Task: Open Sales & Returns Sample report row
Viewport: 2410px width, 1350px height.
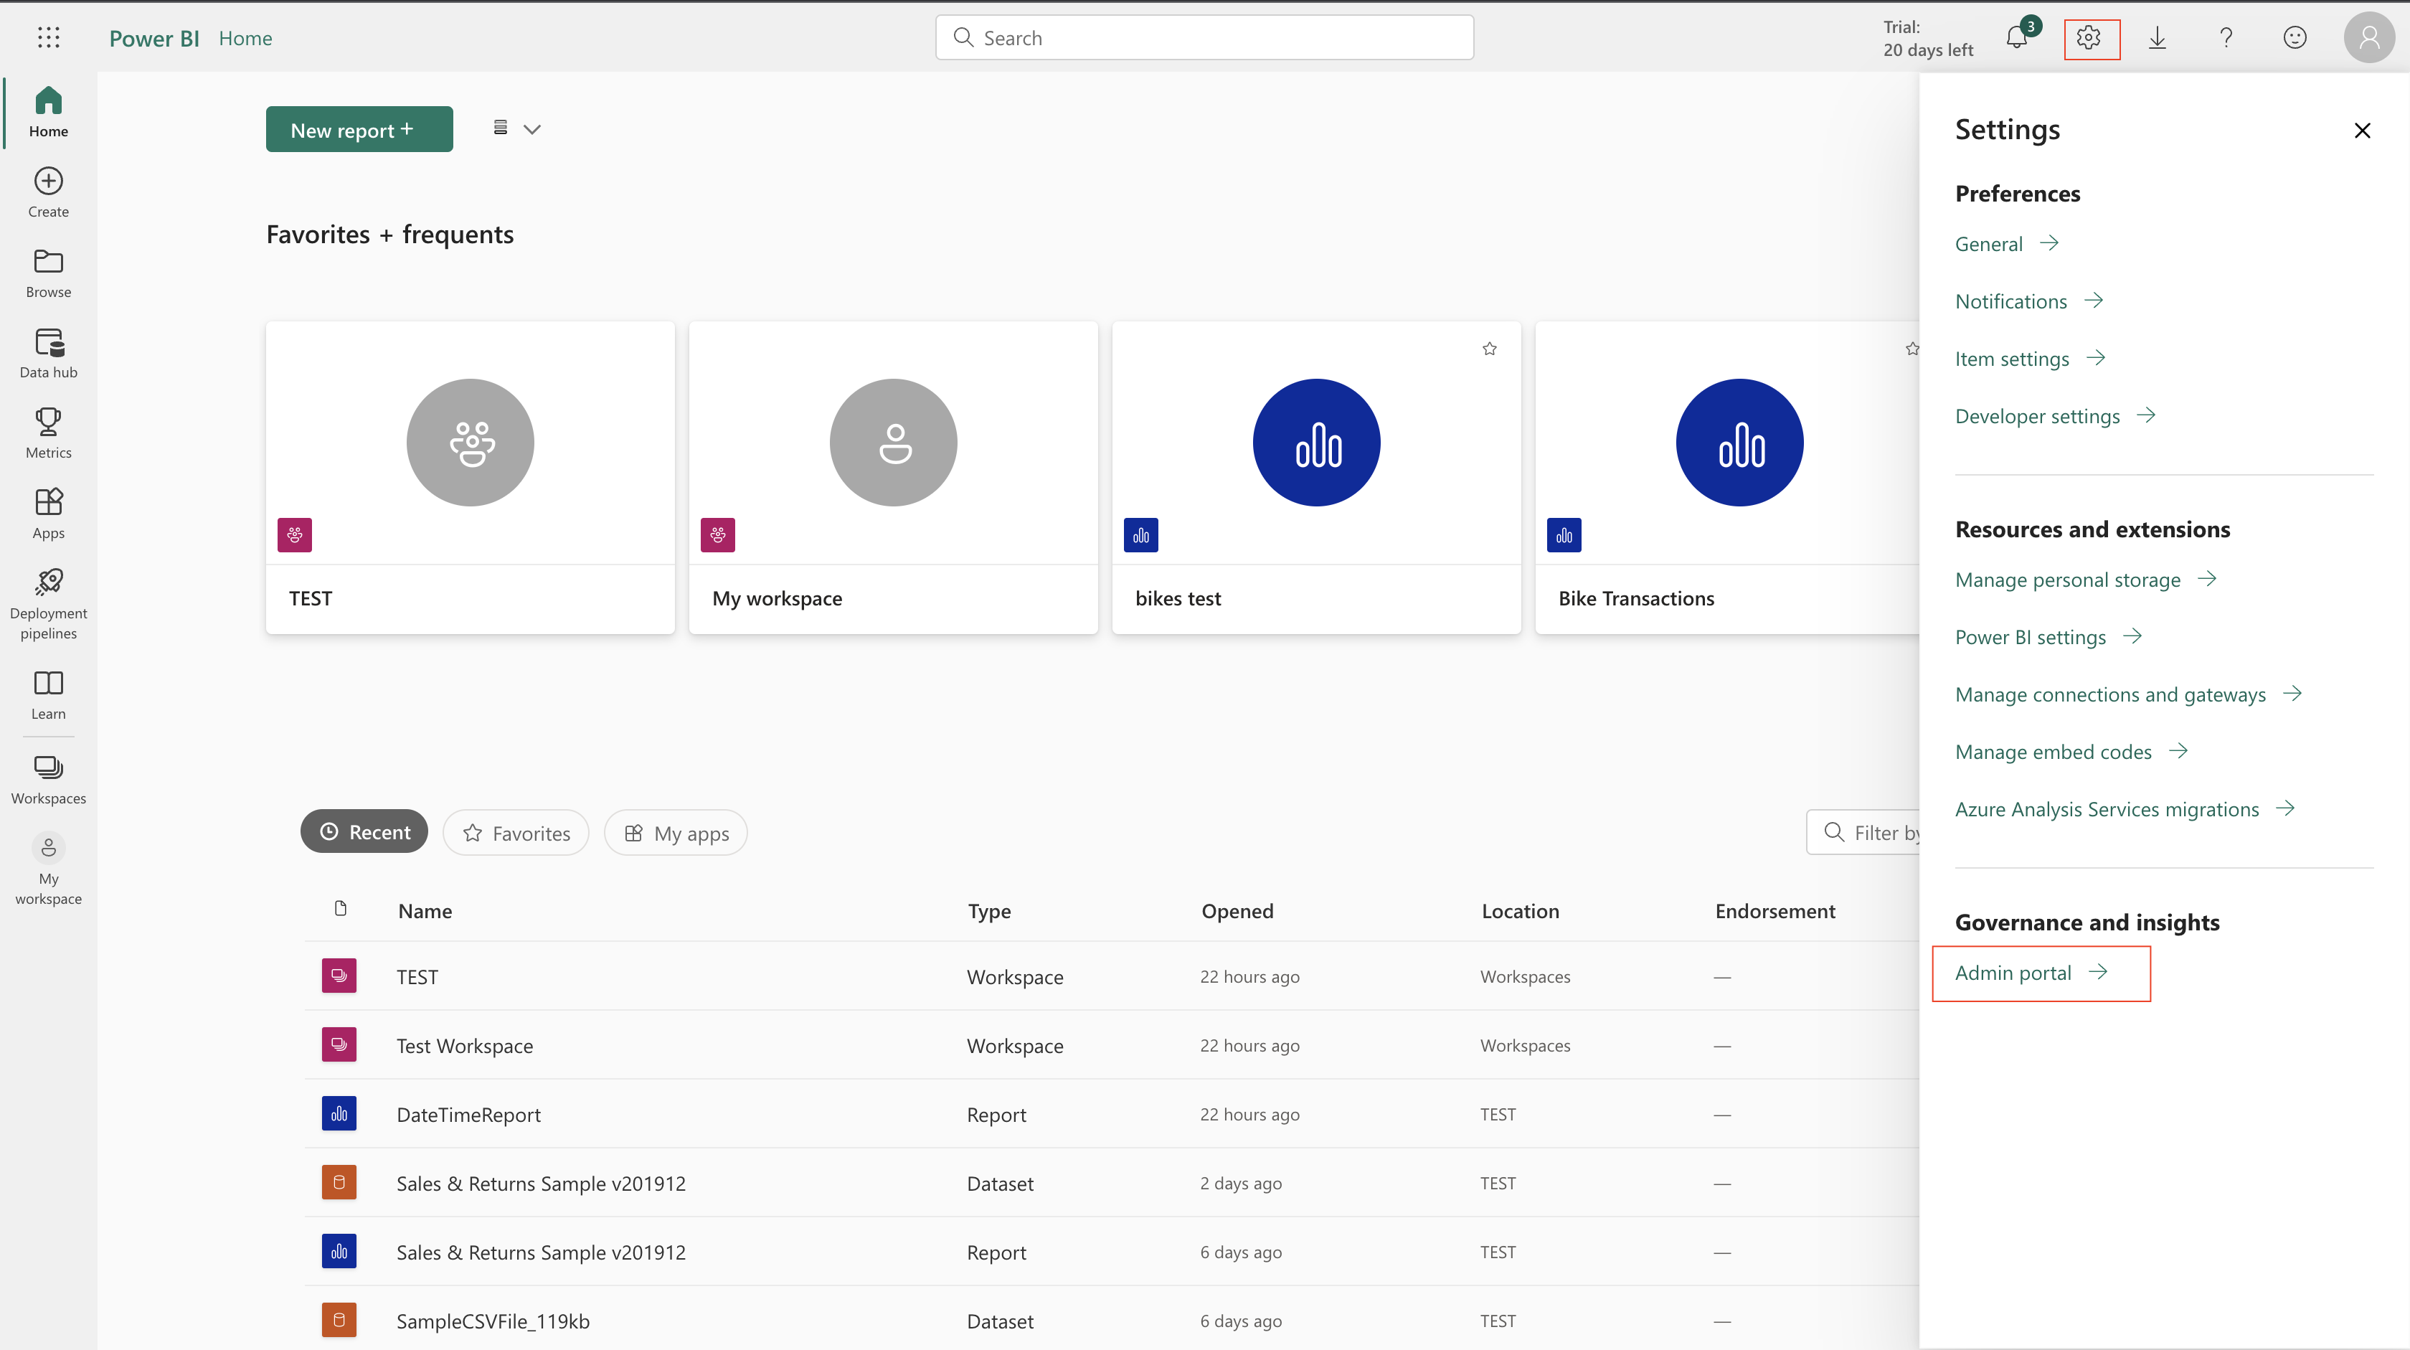Action: tap(1112, 1252)
